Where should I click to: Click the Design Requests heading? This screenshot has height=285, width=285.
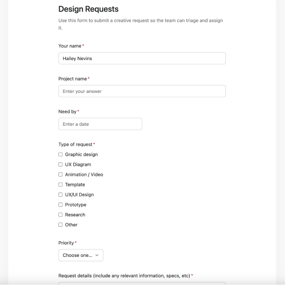pos(88,9)
